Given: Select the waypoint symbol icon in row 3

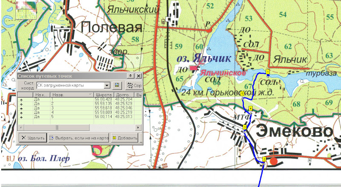Looking at the screenshot, I should click(21, 108).
